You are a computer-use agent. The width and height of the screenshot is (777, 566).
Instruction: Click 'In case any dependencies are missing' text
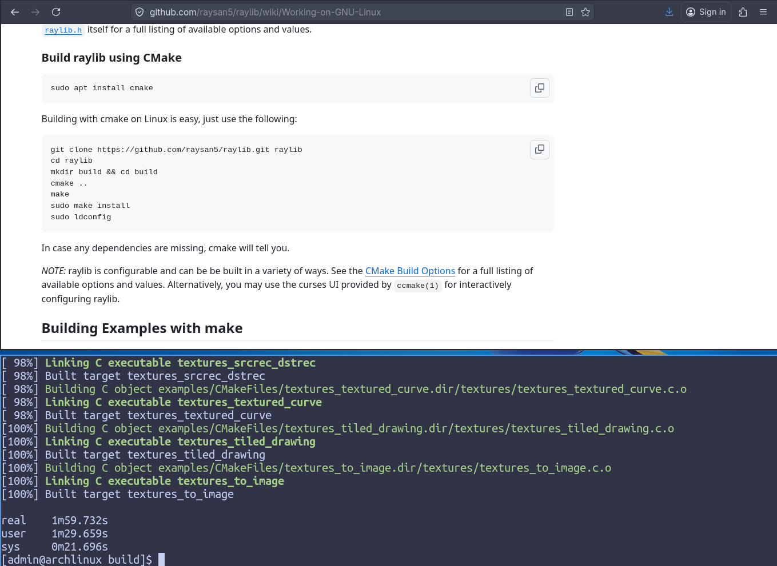[165, 248]
